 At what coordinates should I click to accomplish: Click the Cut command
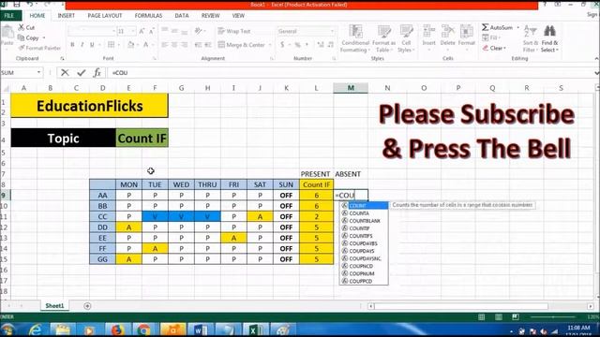click(26, 27)
